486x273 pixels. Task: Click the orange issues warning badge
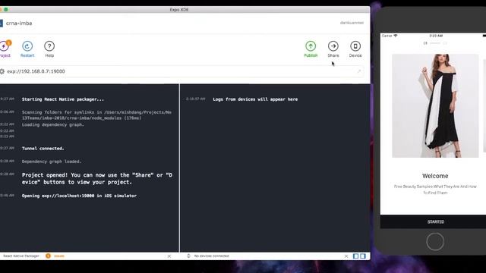[x=48, y=256]
